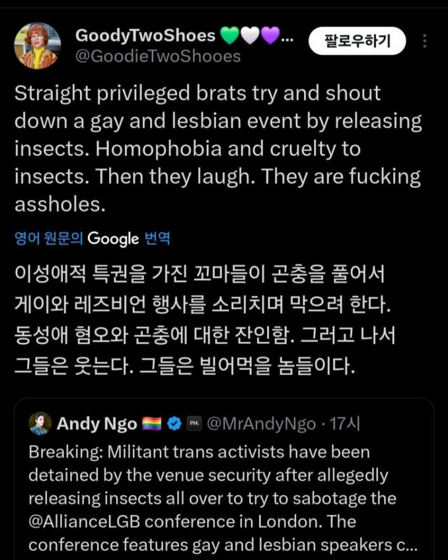Click the rainbow flag emoji beside Andy Ngo

click(x=151, y=424)
